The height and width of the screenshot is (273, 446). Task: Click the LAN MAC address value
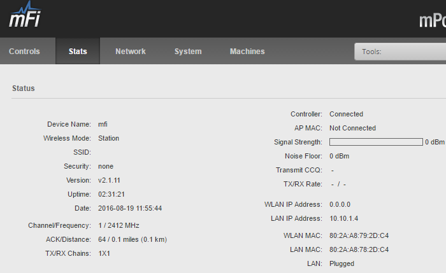click(x=359, y=249)
